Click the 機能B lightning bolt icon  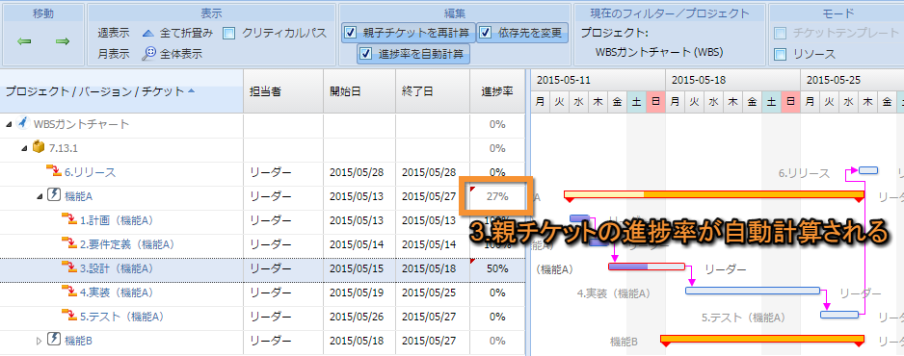click(54, 340)
